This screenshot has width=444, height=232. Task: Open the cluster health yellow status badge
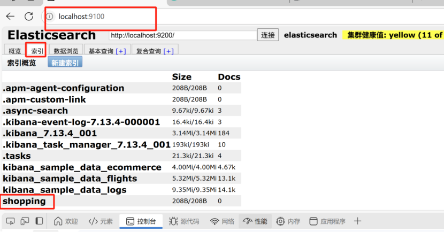click(394, 35)
